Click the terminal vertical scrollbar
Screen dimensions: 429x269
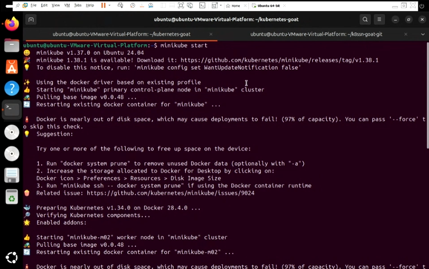tap(427, 96)
